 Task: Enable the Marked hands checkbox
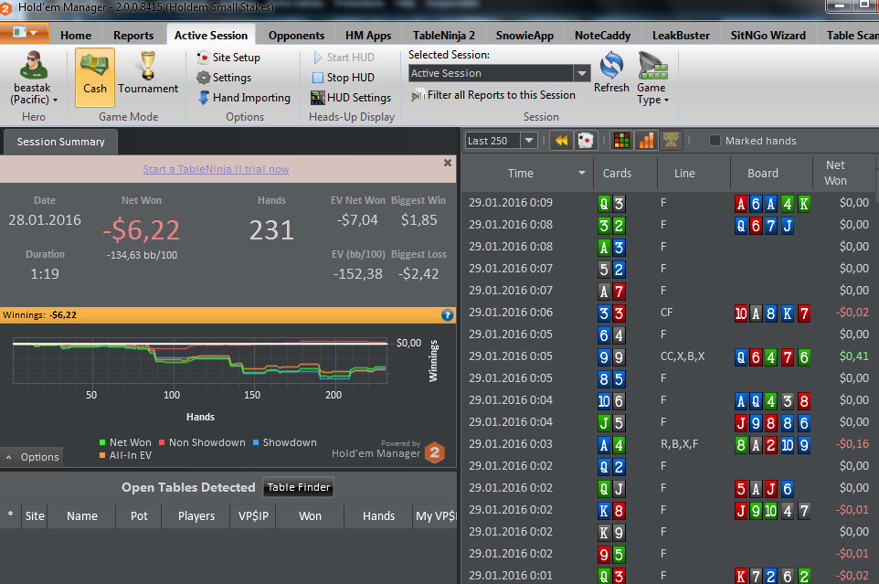[715, 141]
